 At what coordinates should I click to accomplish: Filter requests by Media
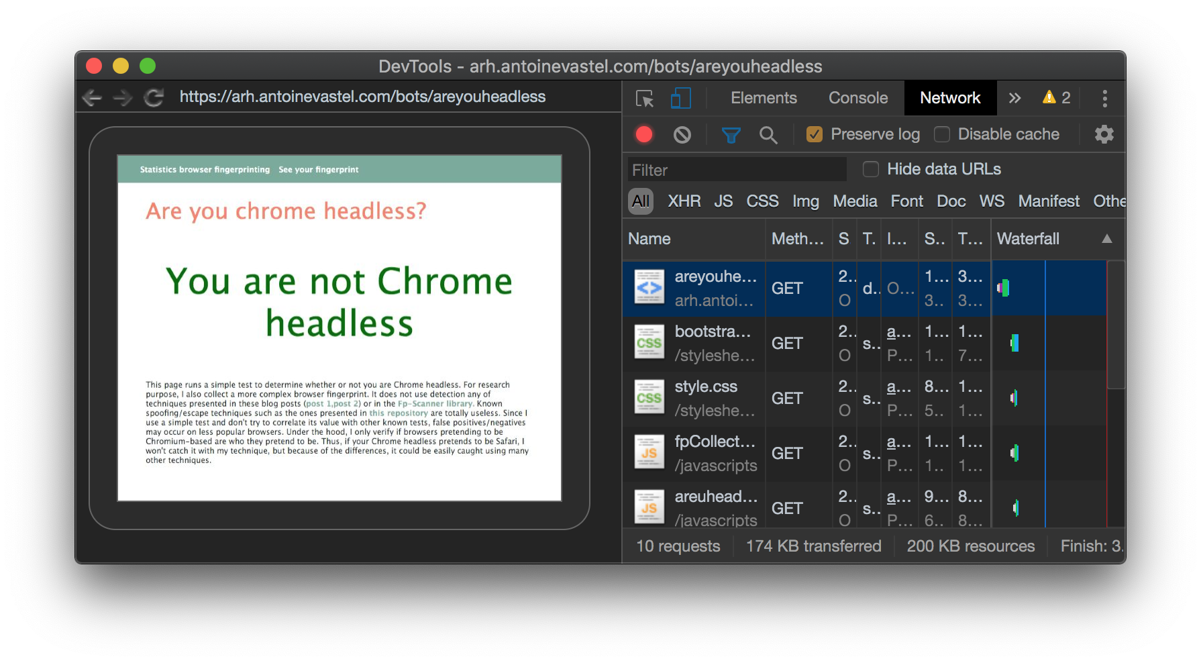pos(855,201)
